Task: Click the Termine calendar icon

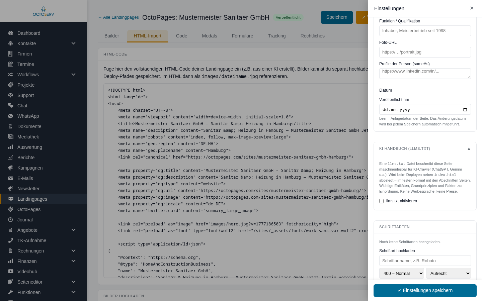Action: click(11, 64)
